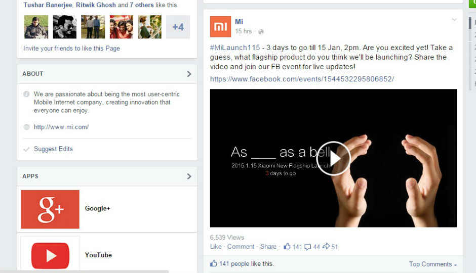Click the Share action under the video

268,247
